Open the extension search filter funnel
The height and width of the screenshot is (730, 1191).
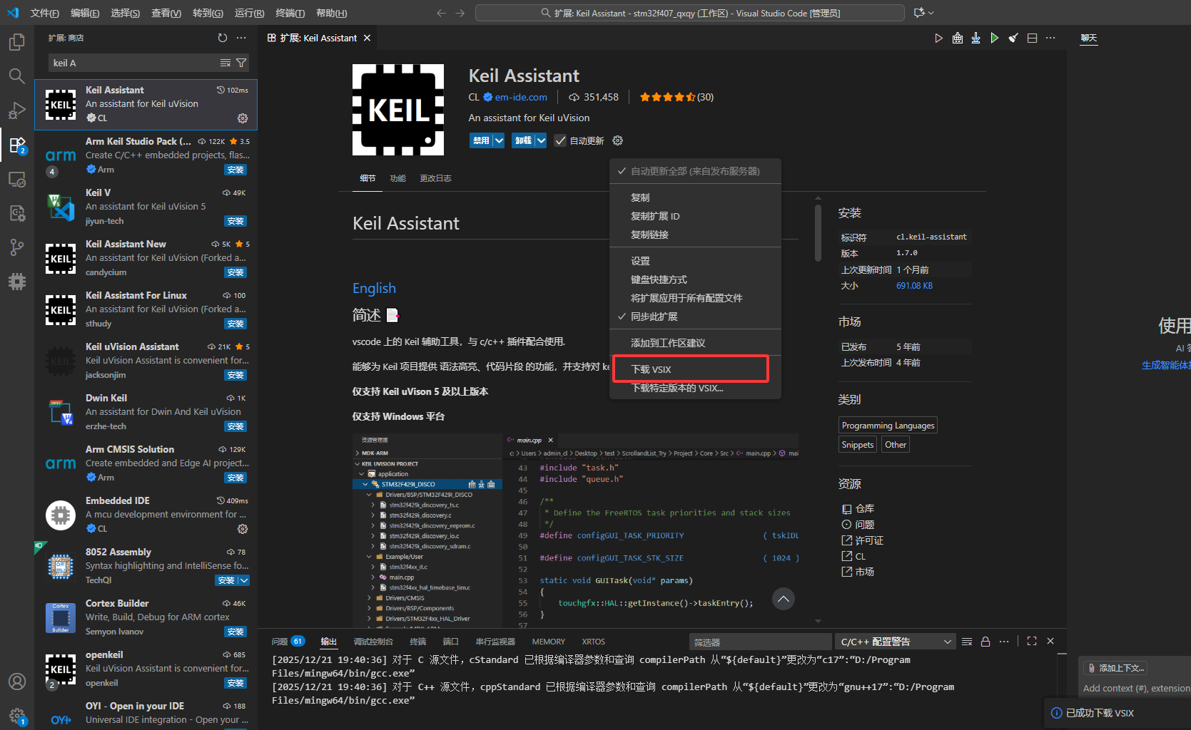(x=241, y=63)
